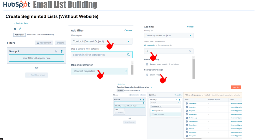256x140 pixels.
Task: Click the clone icon in the top-left Group 1 header
Action: tap(56, 51)
